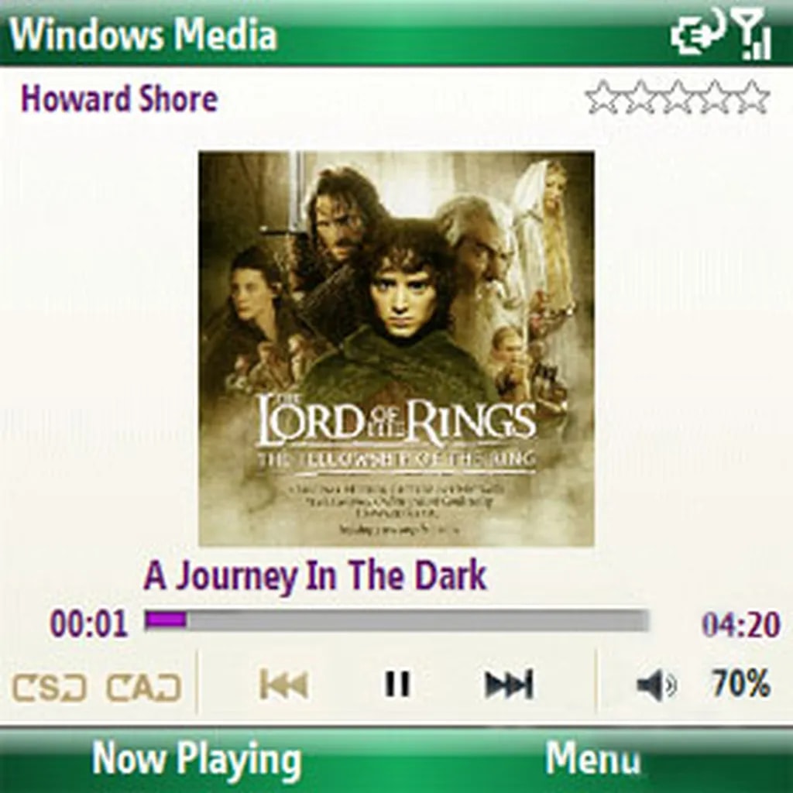This screenshot has height=793, width=793.
Task: Open the Now Playing softkey
Action: click(x=196, y=760)
